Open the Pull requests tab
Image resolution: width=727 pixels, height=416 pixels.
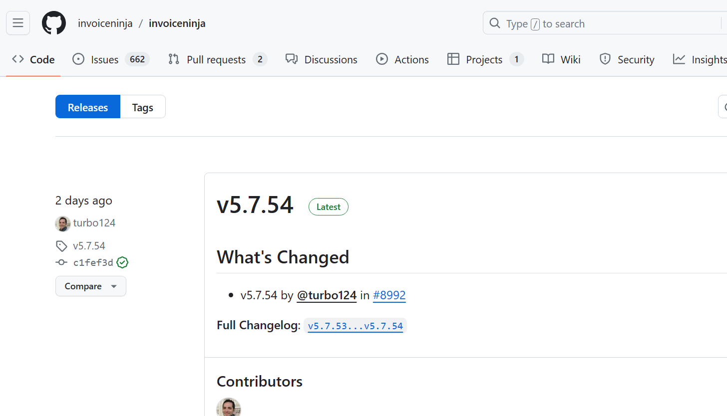click(x=218, y=59)
